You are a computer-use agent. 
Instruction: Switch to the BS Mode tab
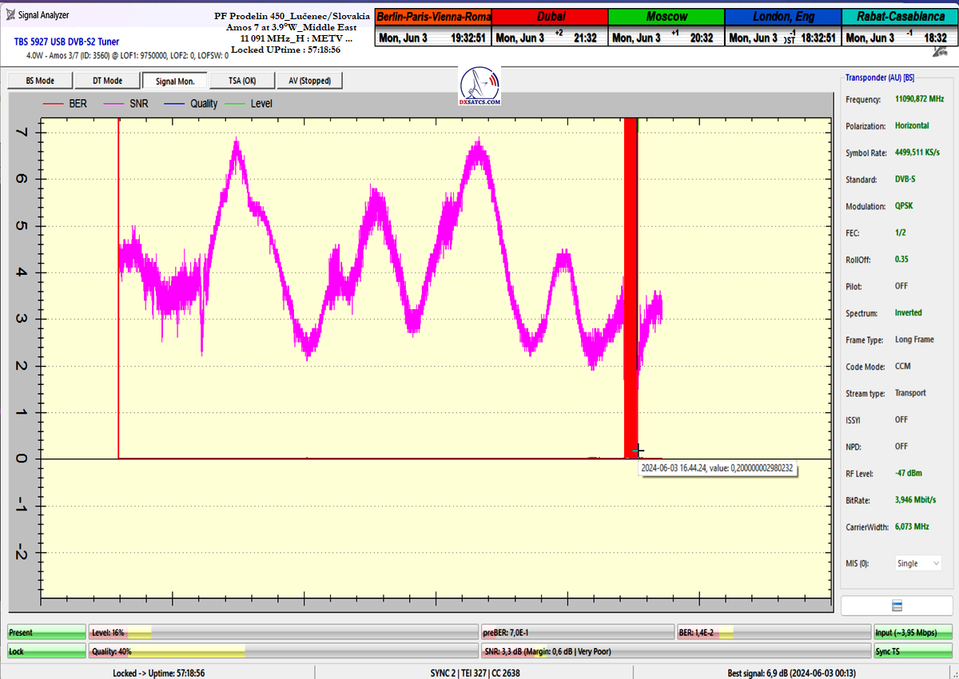40,81
